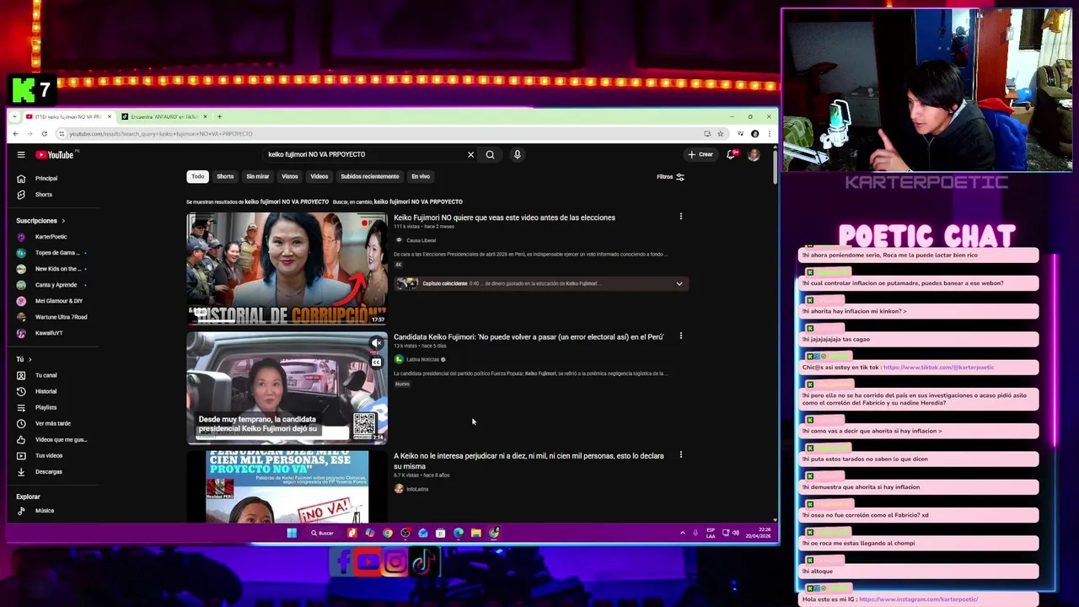Open more options for 'A Keiko no le interesa'
The image size is (1079, 607).
coord(680,454)
